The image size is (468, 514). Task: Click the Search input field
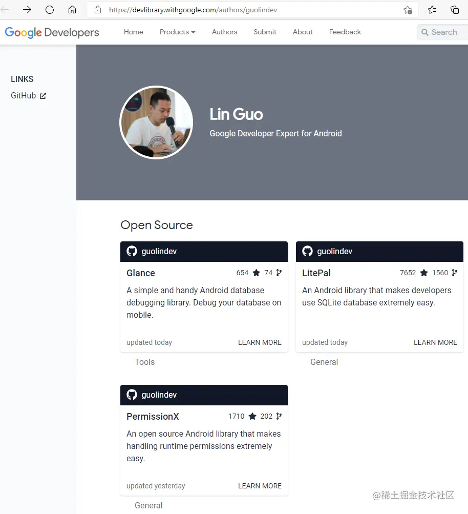pyautogui.click(x=444, y=32)
